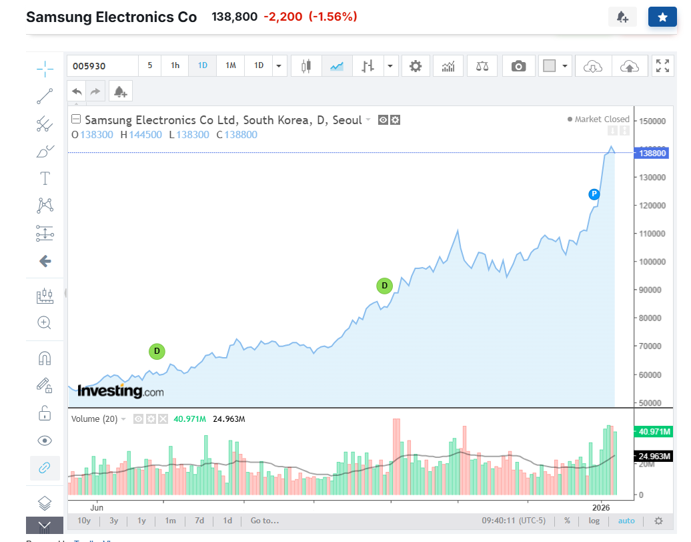
Task: Open the interval dropdown arrow next to 1D
Action: pyautogui.click(x=279, y=66)
